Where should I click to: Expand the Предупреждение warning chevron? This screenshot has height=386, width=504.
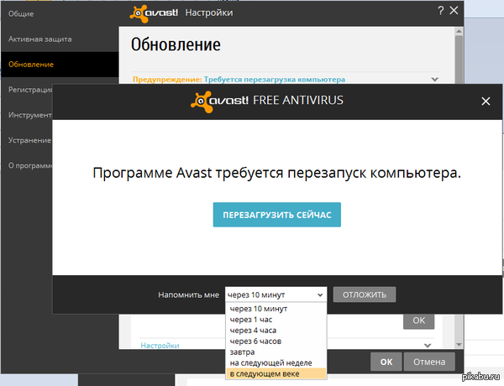click(x=434, y=80)
